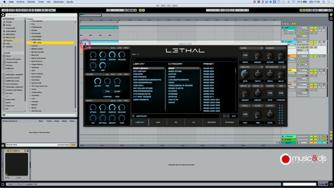
Task: Enable the VIBRATO section toggle
Action: [262, 67]
